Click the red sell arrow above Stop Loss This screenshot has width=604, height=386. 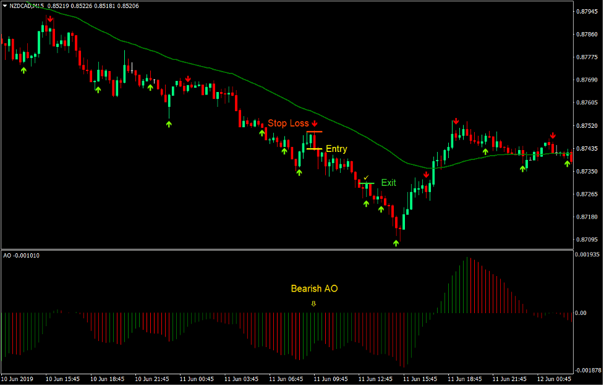315,124
